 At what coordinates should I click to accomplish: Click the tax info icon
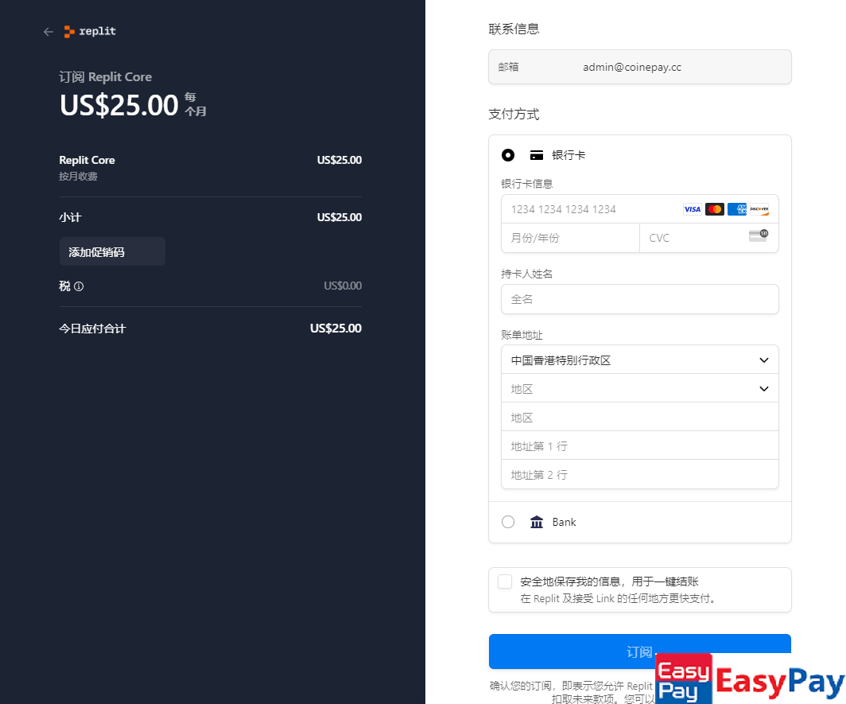click(79, 286)
